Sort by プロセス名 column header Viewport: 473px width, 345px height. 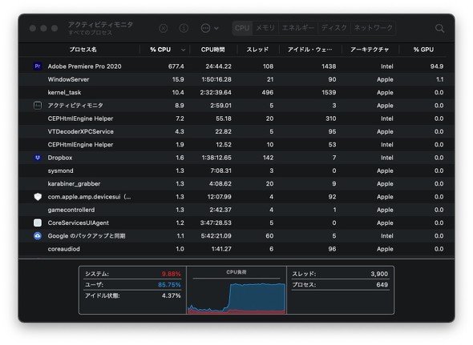coord(83,50)
